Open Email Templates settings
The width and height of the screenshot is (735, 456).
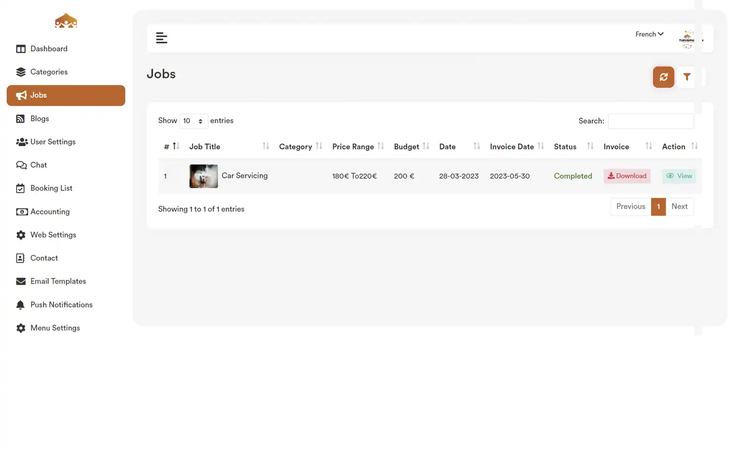coord(58,281)
